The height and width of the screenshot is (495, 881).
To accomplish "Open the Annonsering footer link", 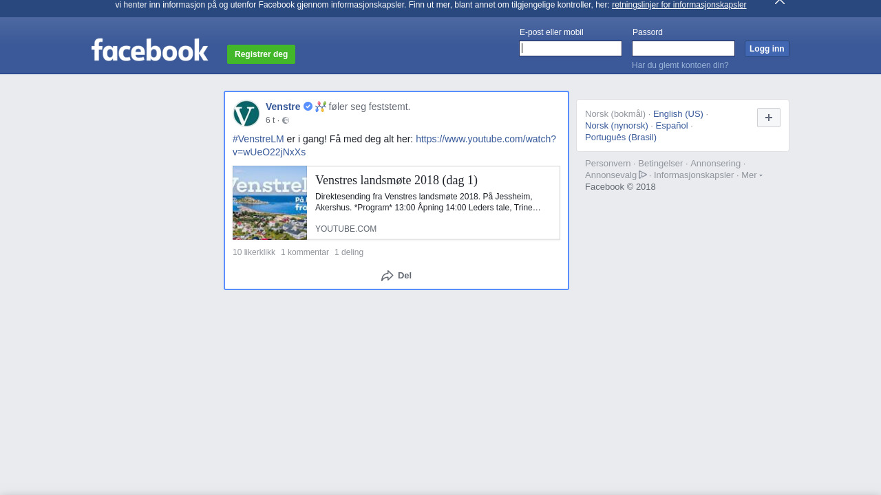I will [716, 164].
